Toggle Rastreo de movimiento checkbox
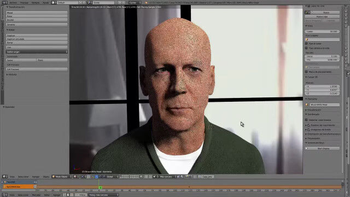The image size is (350, 197). point(309,125)
